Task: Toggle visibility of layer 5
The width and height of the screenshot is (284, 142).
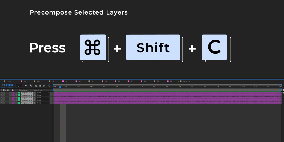Action: 1,103
